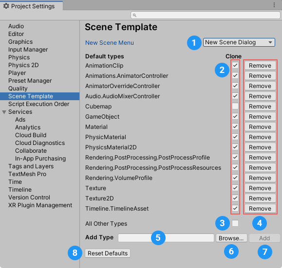Viewport: 282px width, 268px height.
Task: Toggle Clone checkbox for AnimatorOverrideController
Action: (235, 86)
